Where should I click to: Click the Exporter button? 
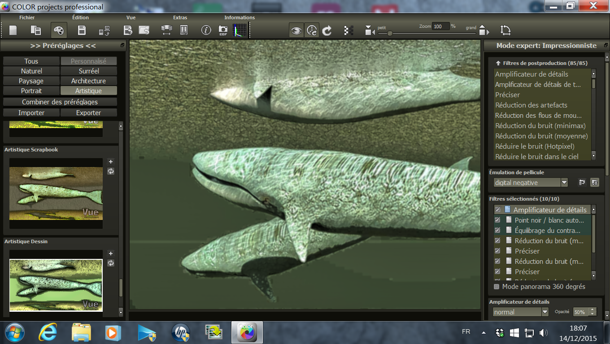point(89,113)
